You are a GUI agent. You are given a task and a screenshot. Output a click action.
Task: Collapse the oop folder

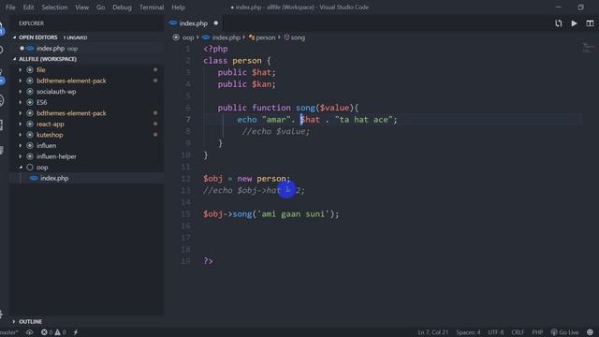[21, 168]
